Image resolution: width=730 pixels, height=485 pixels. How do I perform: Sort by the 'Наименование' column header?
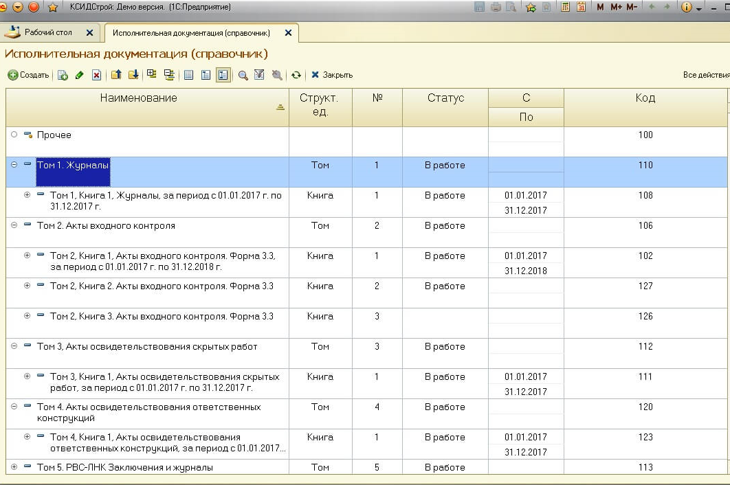[138, 98]
